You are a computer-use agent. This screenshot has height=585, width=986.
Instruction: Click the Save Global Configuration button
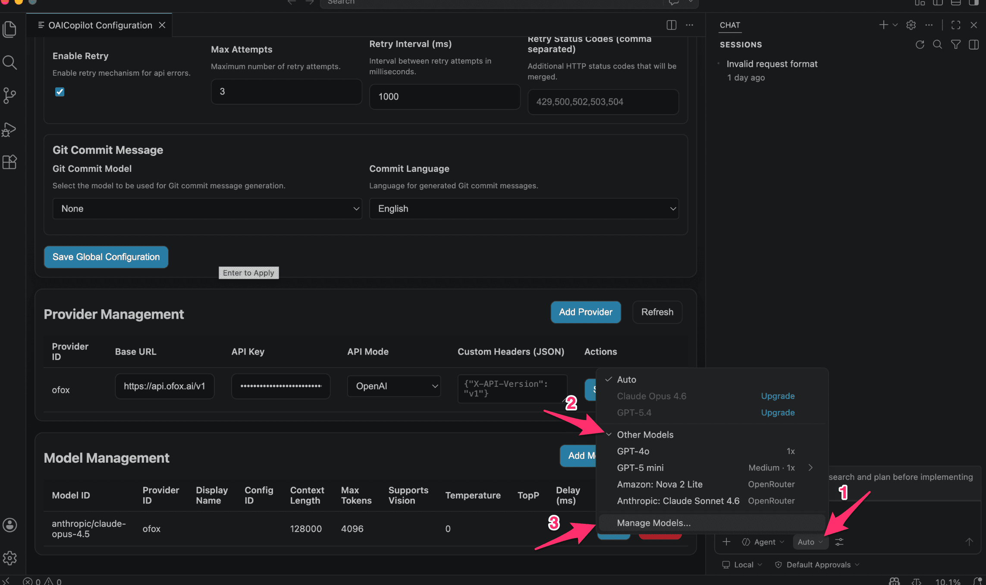(106, 257)
